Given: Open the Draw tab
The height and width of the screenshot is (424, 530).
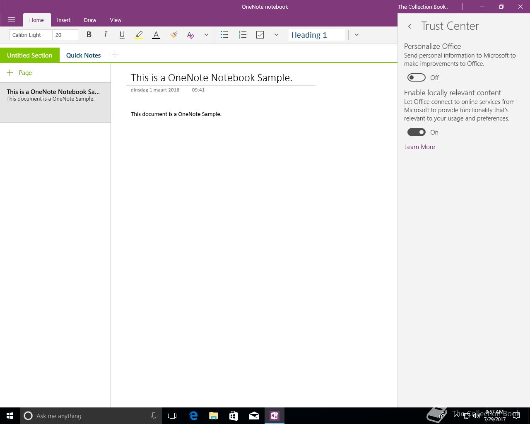Looking at the screenshot, I should pos(90,20).
